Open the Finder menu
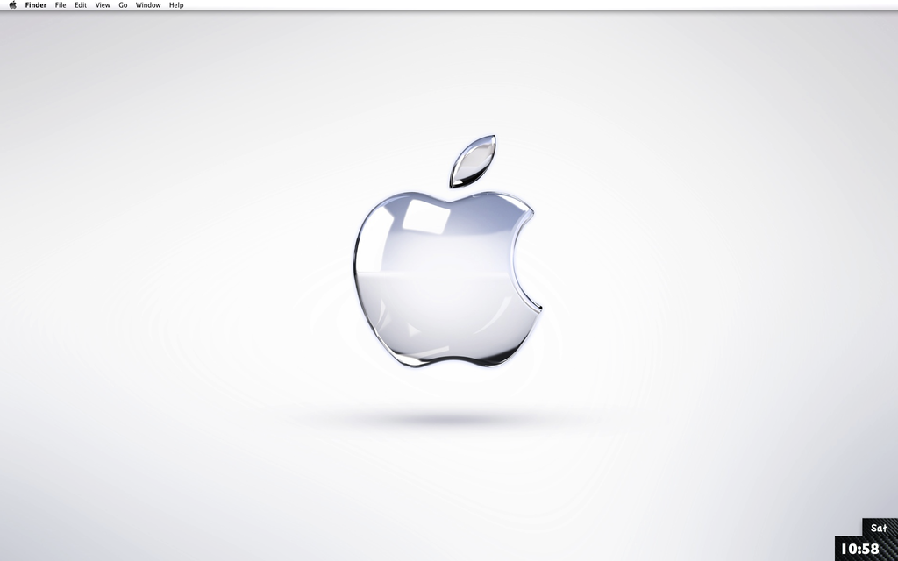 coord(35,5)
